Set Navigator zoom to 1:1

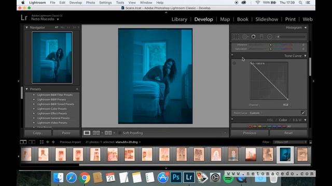(x=68, y=27)
